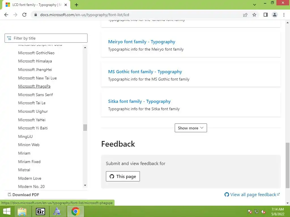Select Microsoft Sans Serif entry
Viewport: 290px width, 217px height.
(x=35, y=95)
